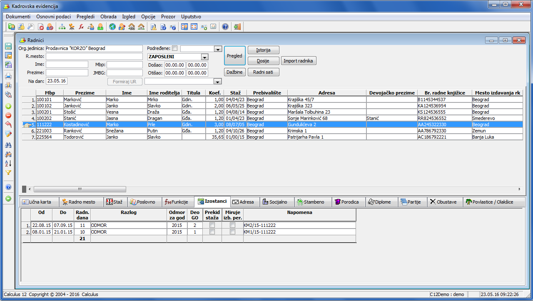Click the Dosije button
Screen dimensions: 533x301
(x=263, y=61)
